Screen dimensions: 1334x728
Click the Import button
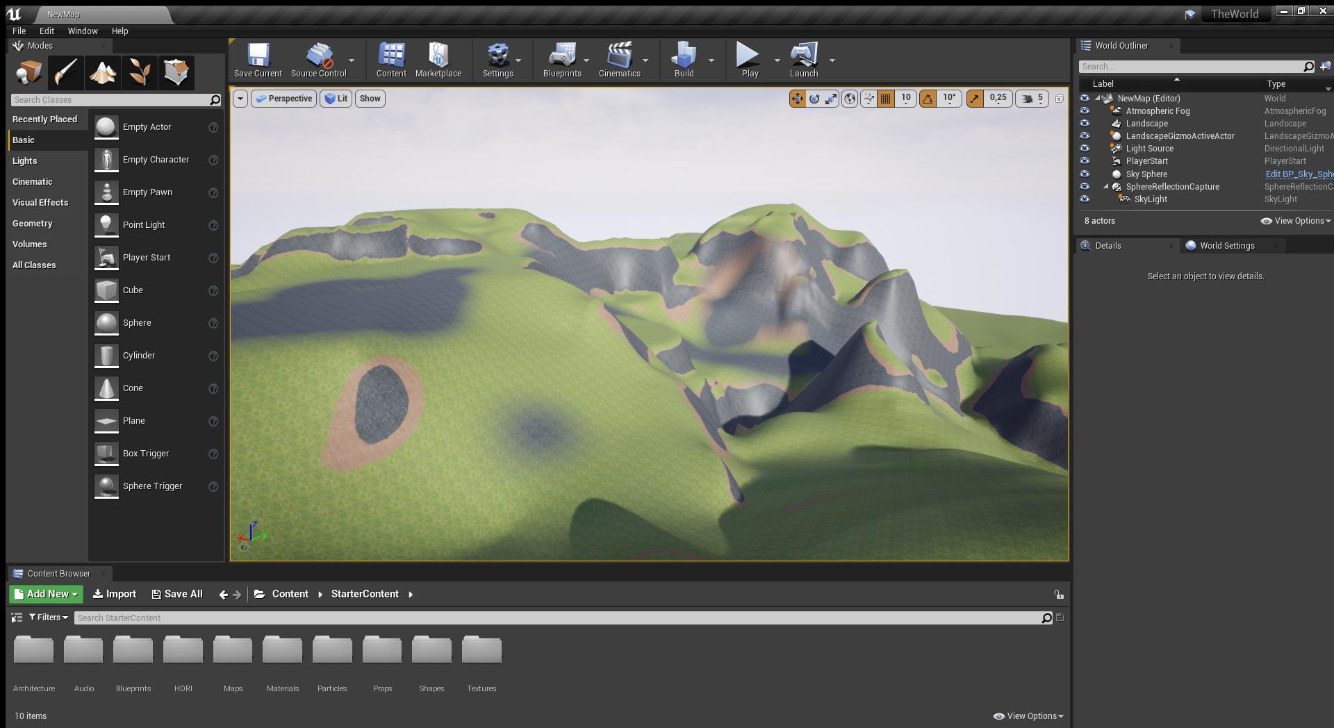click(115, 595)
